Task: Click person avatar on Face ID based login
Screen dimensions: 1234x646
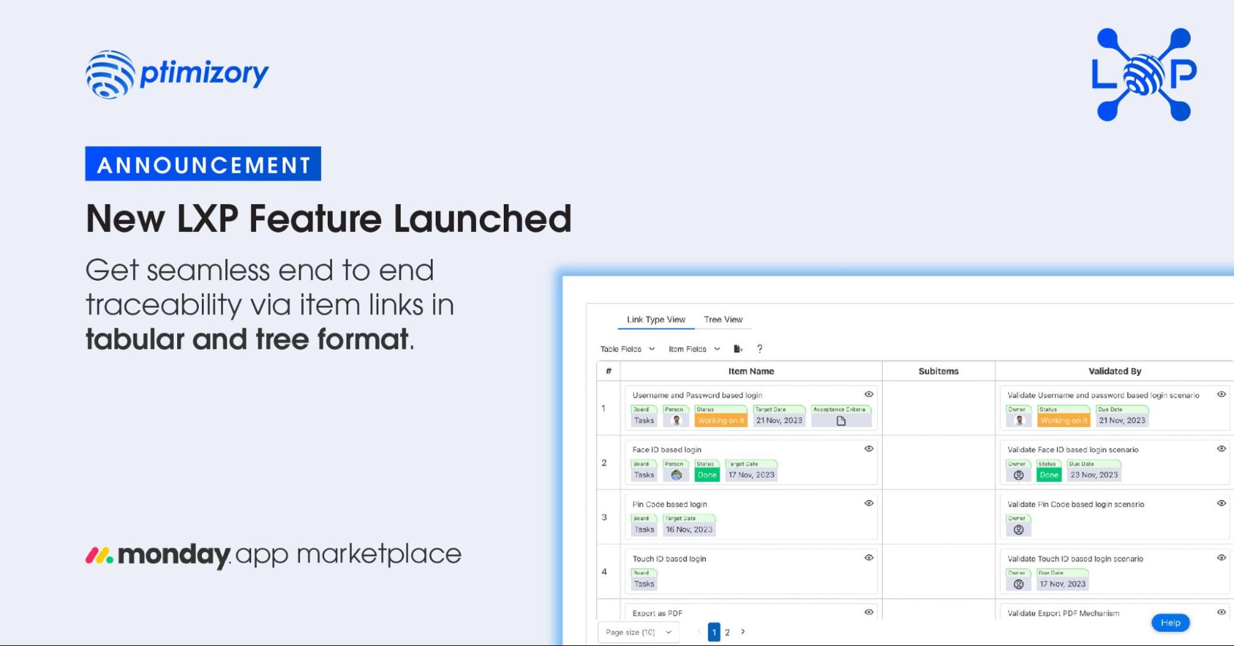Action: 676,475
